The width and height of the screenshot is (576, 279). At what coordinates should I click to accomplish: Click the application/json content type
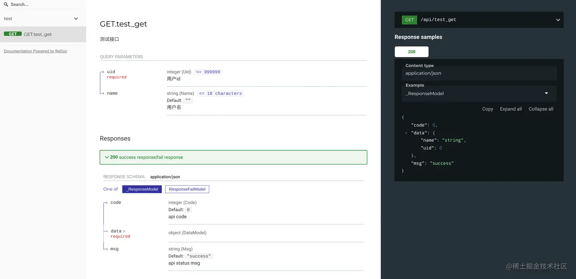tap(423, 73)
